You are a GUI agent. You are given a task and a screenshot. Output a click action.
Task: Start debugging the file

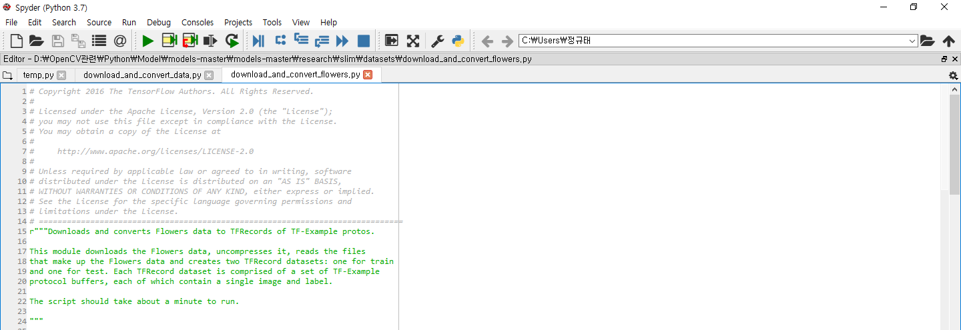point(259,41)
